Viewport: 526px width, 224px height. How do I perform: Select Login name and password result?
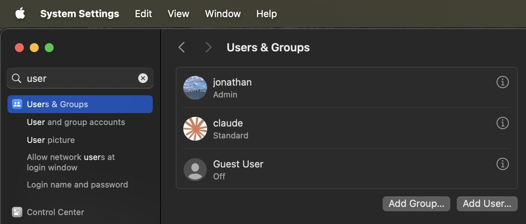tap(77, 185)
